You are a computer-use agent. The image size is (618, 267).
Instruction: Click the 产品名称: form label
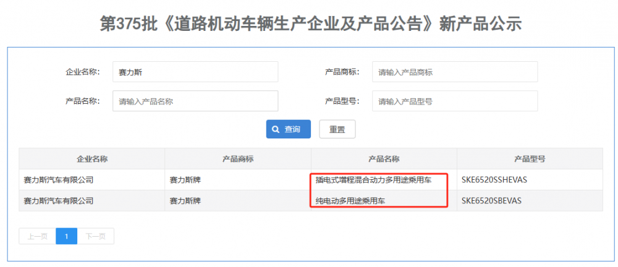click(82, 101)
